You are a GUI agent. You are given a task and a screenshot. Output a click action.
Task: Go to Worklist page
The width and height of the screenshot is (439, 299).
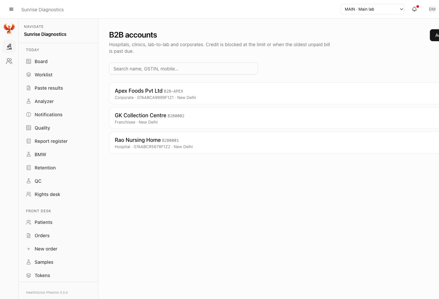(58, 75)
